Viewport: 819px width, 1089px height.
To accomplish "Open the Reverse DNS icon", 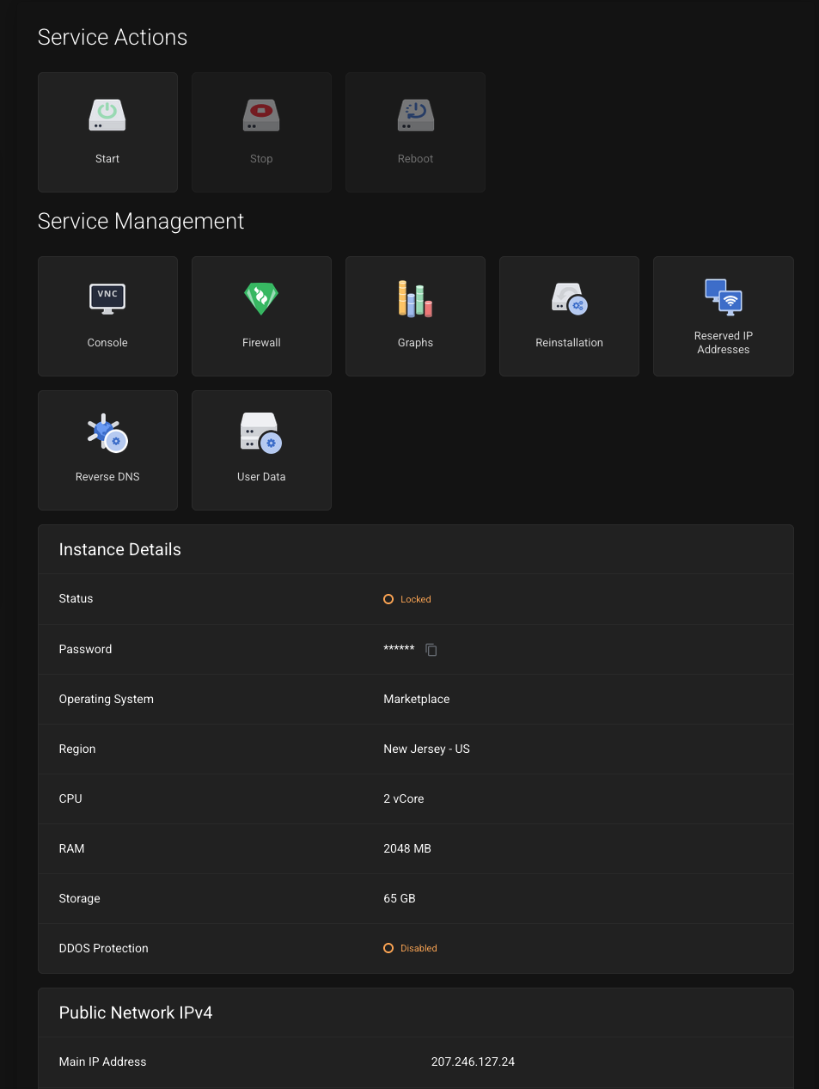I will pos(107,432).
